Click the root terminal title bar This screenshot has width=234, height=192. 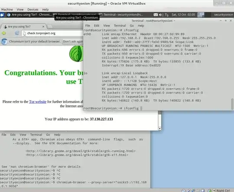pyautogui.click(x=153, y=21)
